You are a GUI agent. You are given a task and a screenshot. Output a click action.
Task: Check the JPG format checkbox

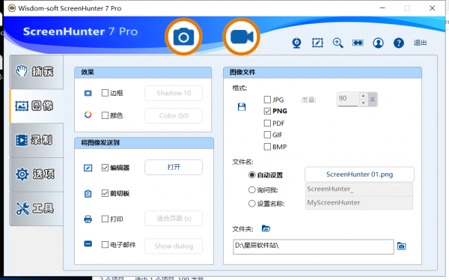tap(267, 100)
